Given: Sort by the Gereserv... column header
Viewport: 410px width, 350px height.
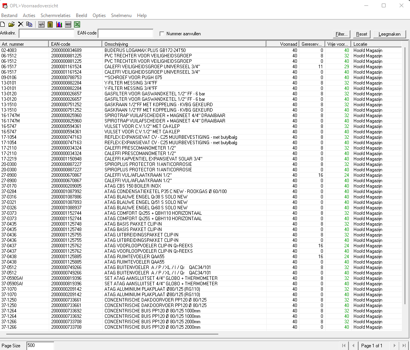Looking at the screenshot, I should [x=312, y=44].
